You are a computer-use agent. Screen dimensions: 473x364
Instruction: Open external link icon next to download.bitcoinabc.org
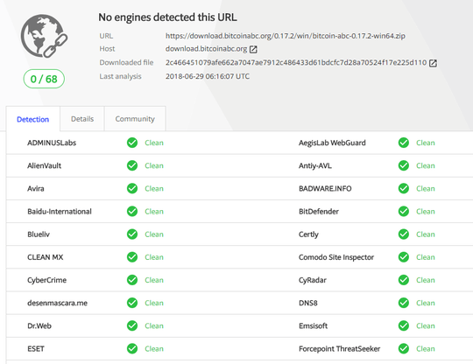pyautogui.click(x=253, y=49)
